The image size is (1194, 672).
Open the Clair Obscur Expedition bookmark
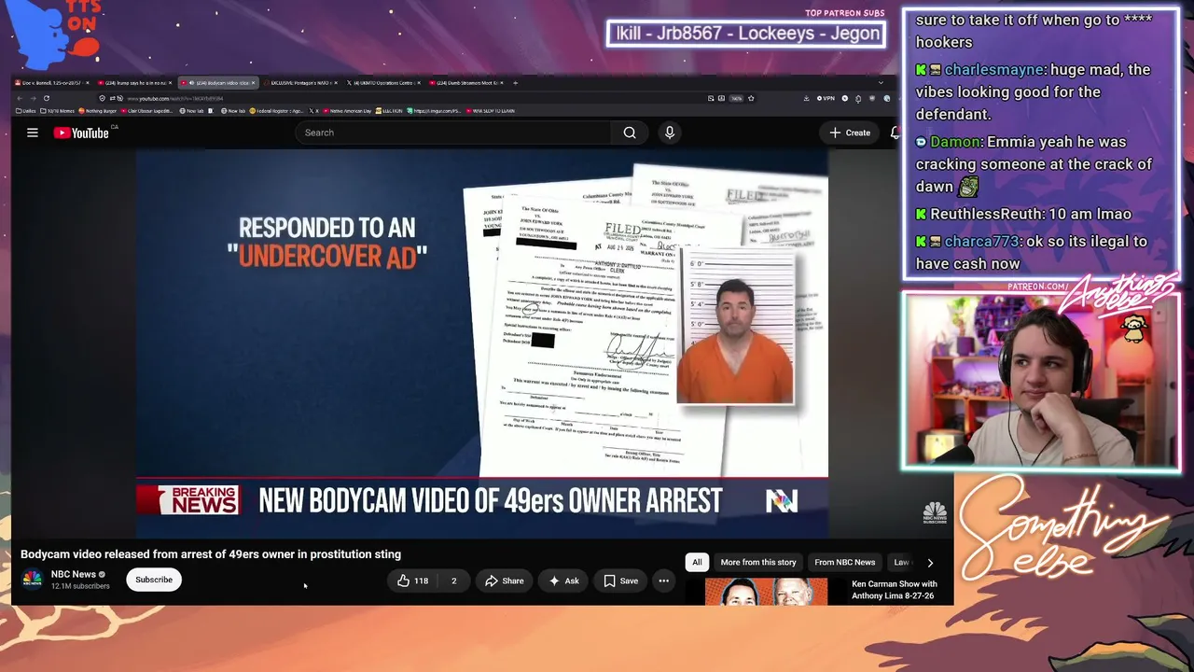[147, 111]
